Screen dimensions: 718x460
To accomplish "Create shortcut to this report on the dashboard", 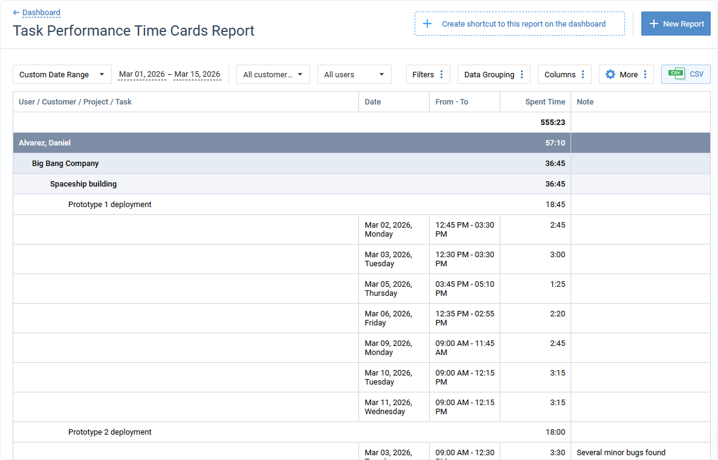I will 520,23.
